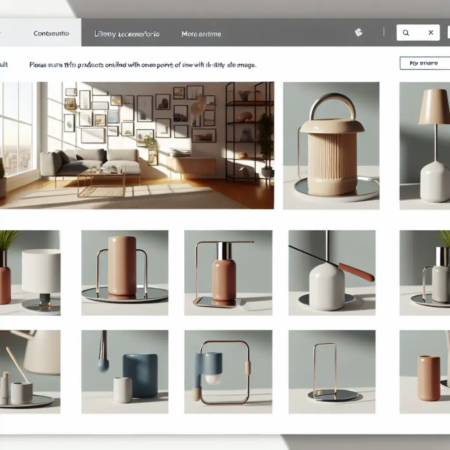Viewport: 450px width, 450px height.
Task: Click inside the search input field
Action: (x=417, y=32)
